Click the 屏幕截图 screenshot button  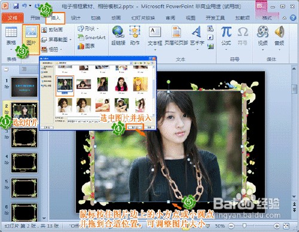[54, 39]
